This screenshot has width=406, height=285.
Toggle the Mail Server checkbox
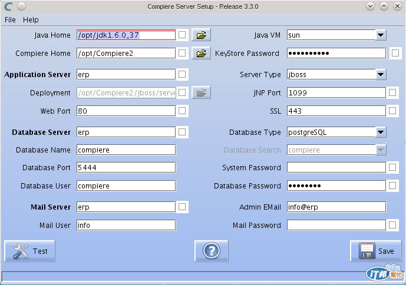coord(182,207)
